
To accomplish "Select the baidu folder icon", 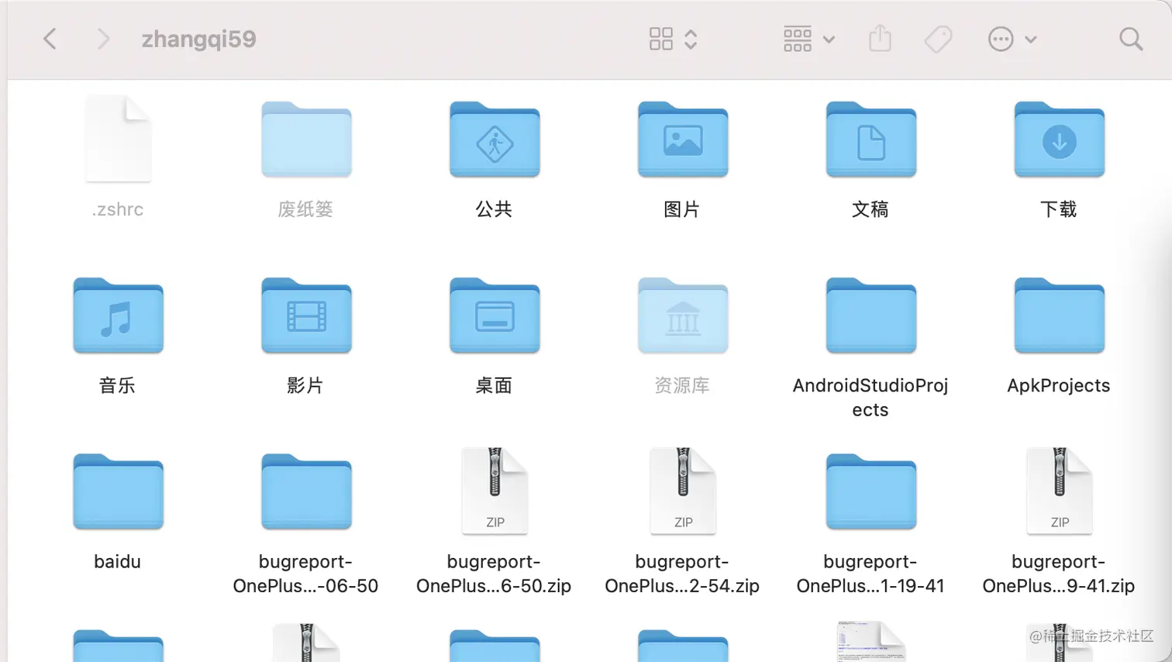I will 118,491.
